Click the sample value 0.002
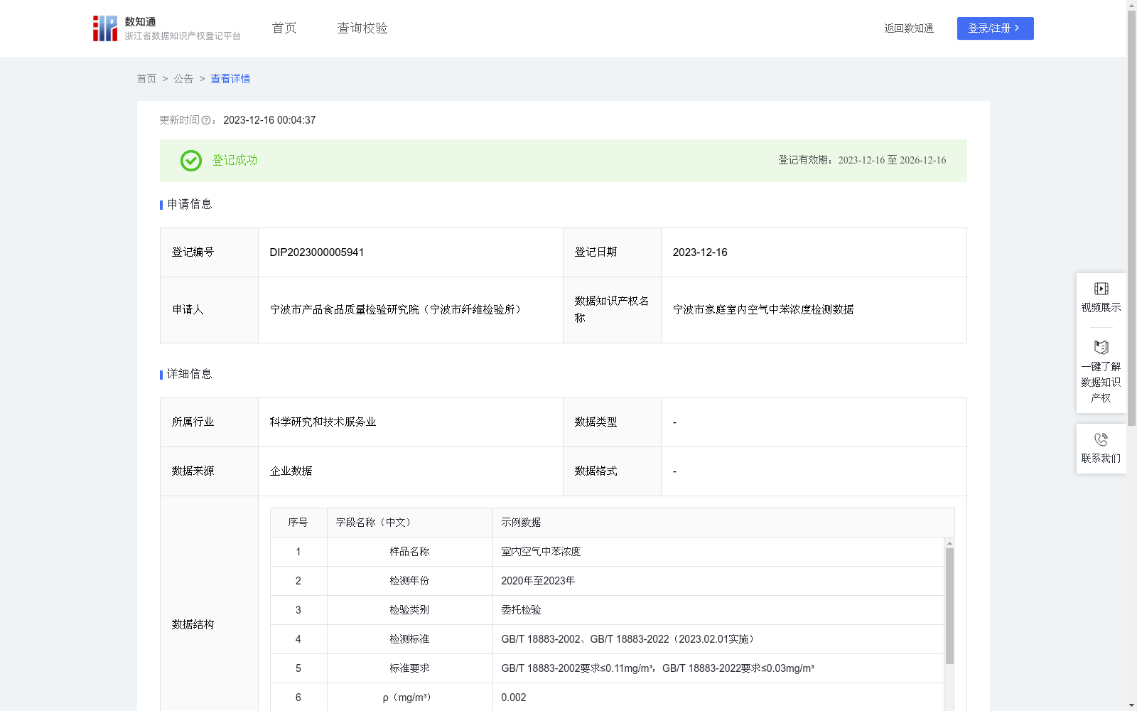Screen dimensions: 1137x711 514,697
